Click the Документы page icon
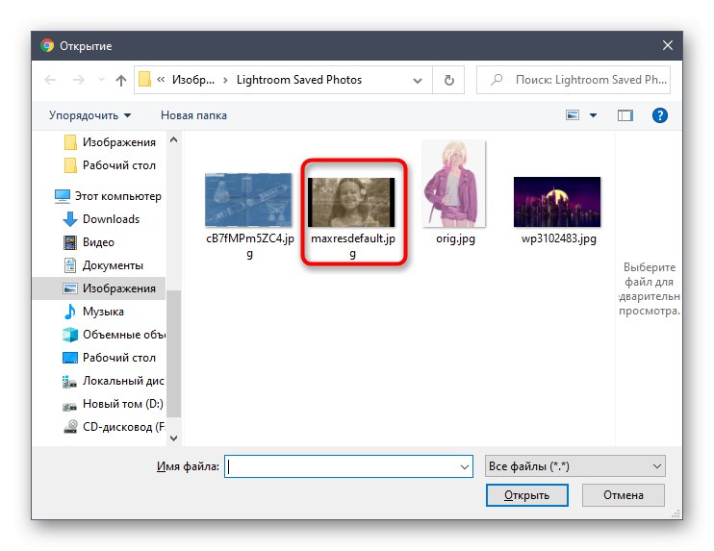Viewport: 714px width, 551px height. point(70,265)
